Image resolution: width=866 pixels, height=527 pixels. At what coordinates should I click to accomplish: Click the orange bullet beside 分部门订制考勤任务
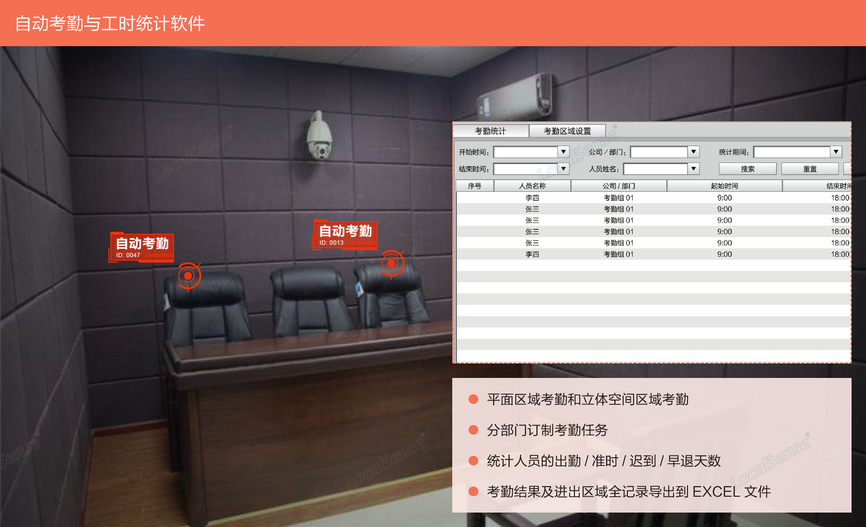(473, 430)
